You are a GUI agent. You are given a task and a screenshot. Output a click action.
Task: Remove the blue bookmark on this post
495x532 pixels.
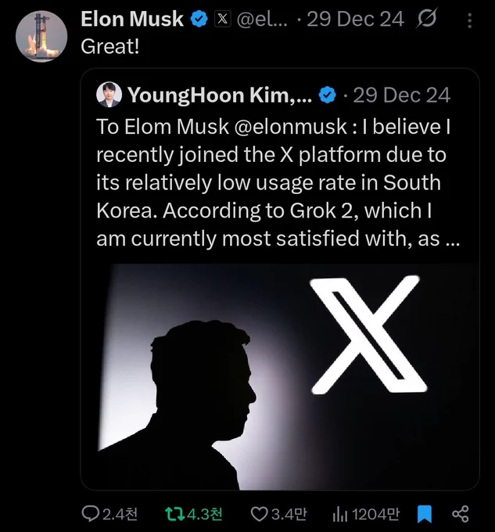point(424,514)
